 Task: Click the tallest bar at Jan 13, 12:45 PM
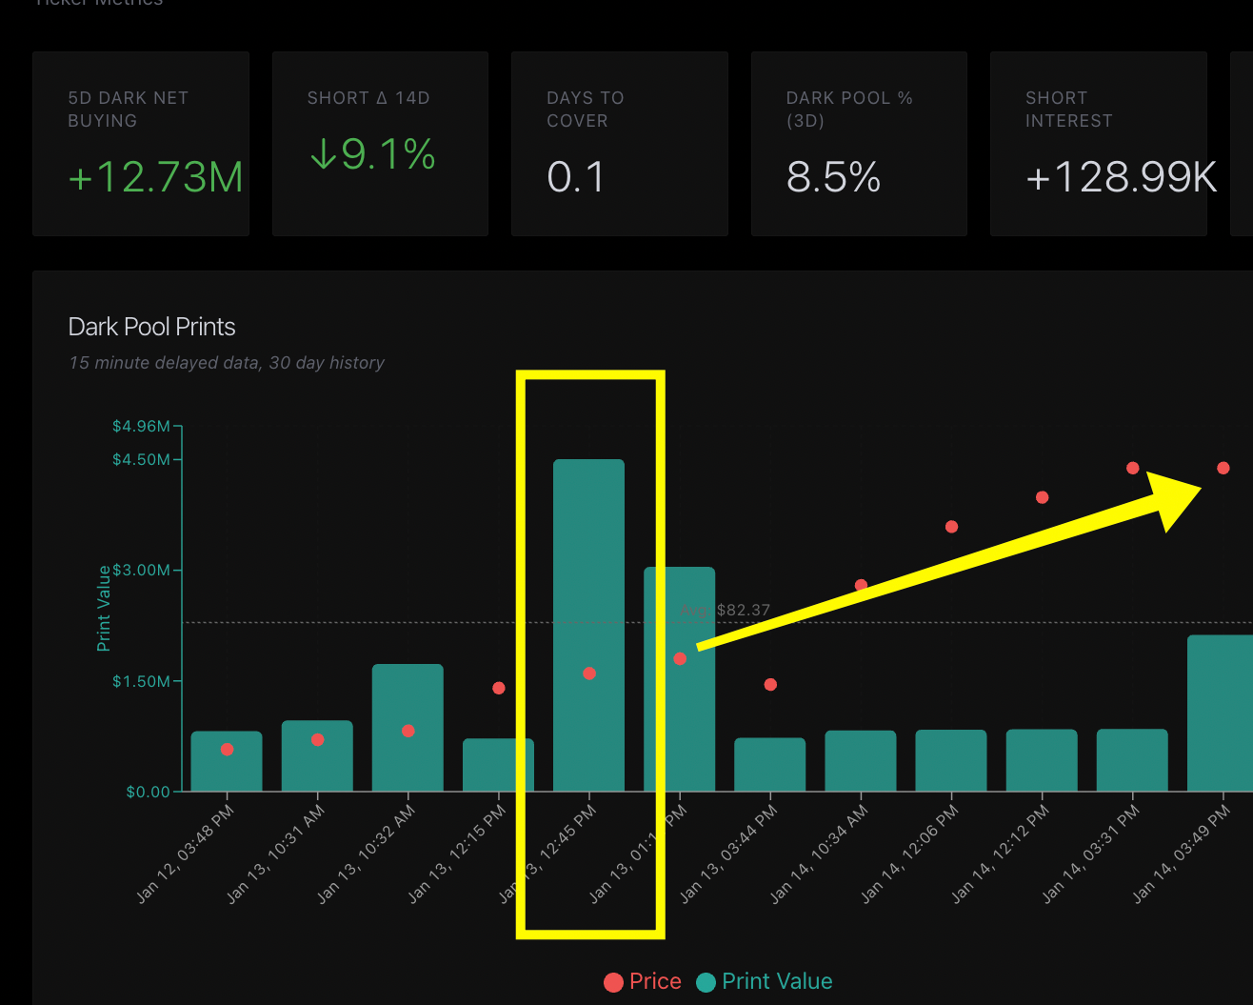coord(588,572)
